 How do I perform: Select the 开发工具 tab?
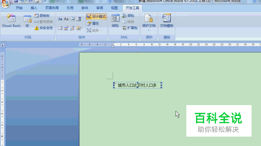pos(132,8)
